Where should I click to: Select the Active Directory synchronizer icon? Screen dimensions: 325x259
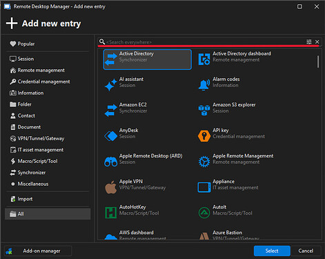pos(111,59)
